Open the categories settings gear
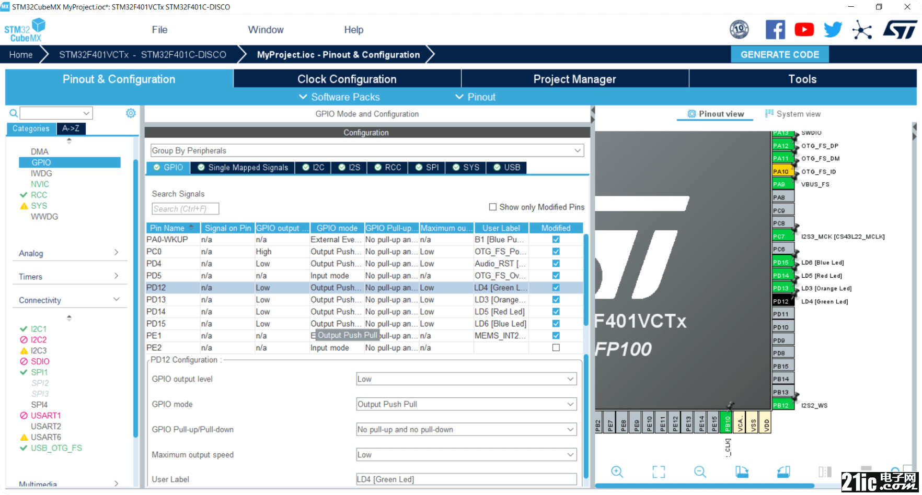 (x=131, y=113)
